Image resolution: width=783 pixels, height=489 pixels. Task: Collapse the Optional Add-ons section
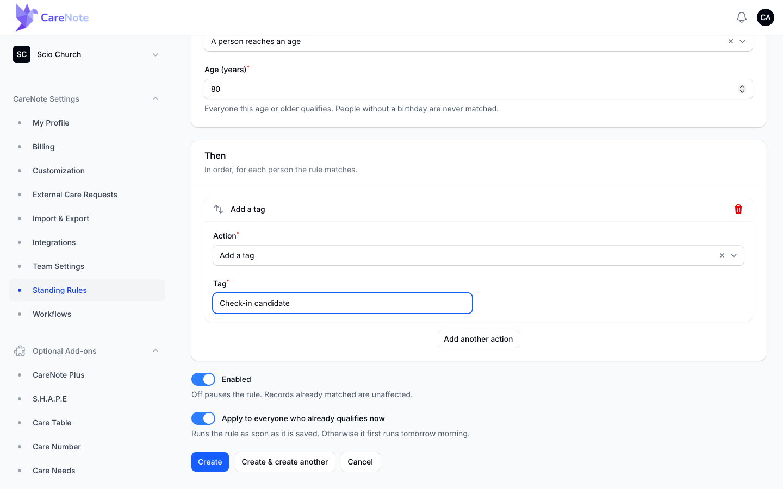point(156,351)
